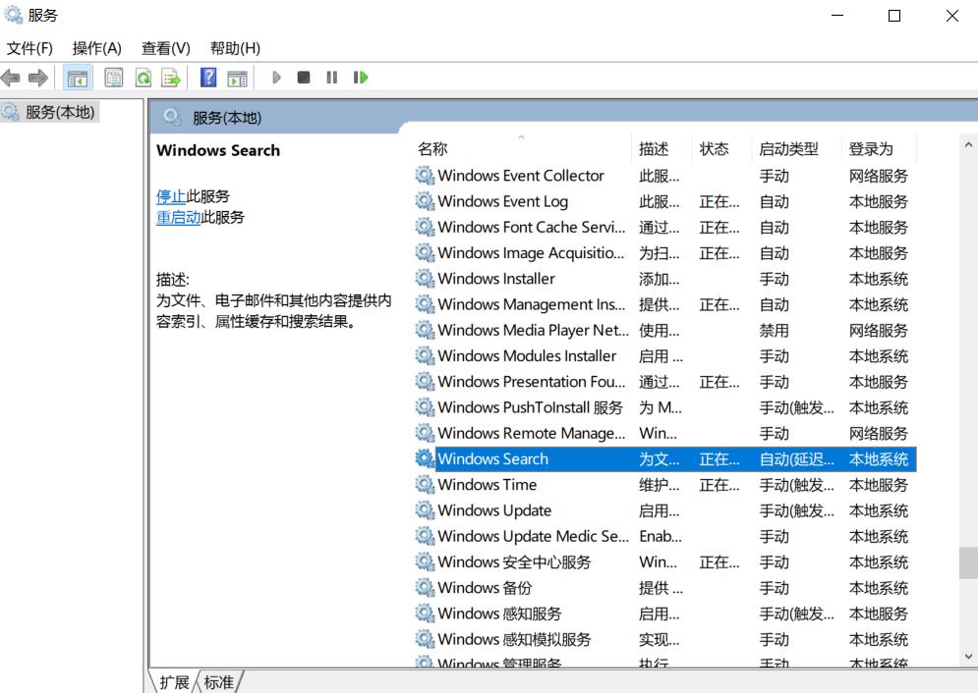Open the 文件(F) menu
The width and height of the screenshot is (978, 693).
[x=29, y=48]
